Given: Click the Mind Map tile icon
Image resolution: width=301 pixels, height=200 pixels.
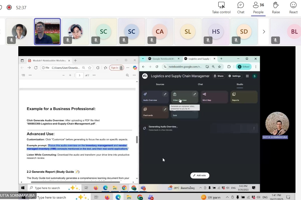Looking at the screenshot, I should click(204, 94).
